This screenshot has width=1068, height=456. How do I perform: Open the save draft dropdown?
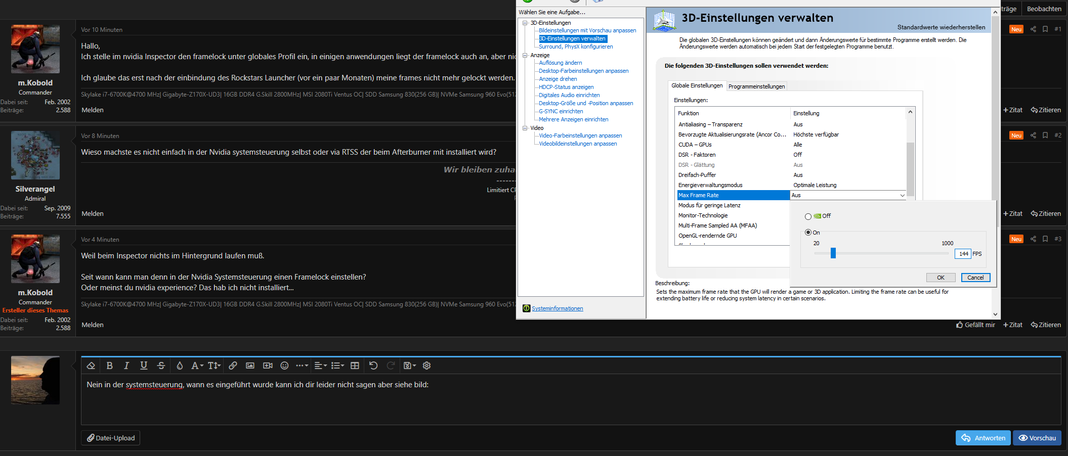click(x=410, y=366)
